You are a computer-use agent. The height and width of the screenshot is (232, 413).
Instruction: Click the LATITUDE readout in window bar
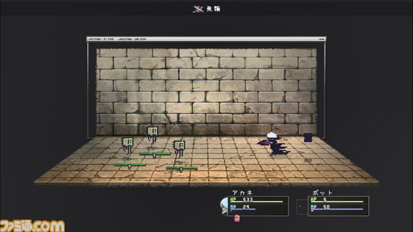coord(101,39)
